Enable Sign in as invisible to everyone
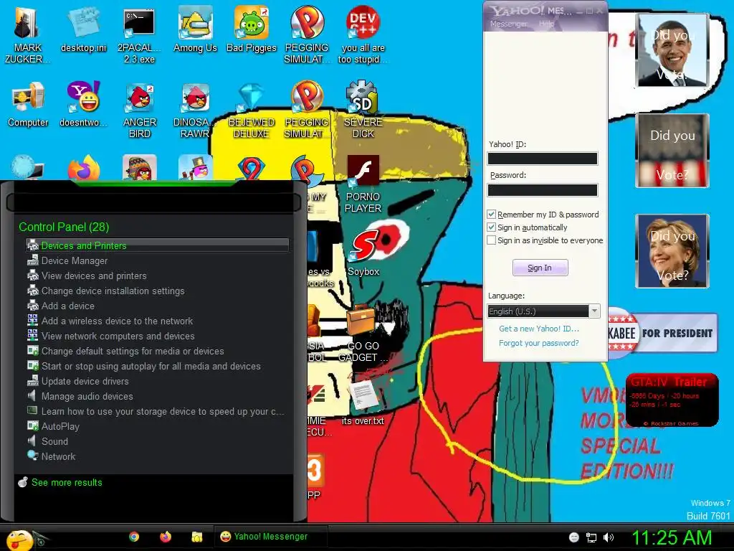 pyautogui.click(x=491, y=240)
